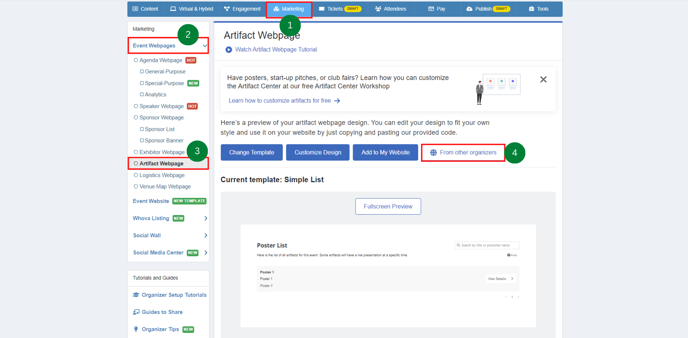Collapse the Event Webpages section
Image resolution: width=688 pixels, height=338 pixels.
[205, 46]
